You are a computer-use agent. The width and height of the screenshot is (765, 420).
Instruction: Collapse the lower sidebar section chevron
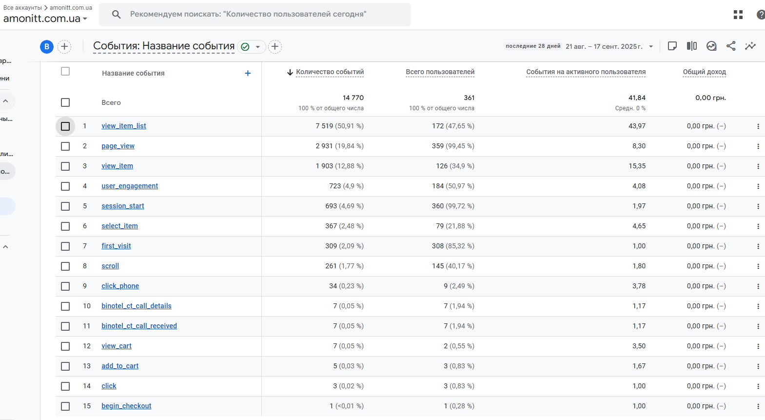(x=5, y=247)
